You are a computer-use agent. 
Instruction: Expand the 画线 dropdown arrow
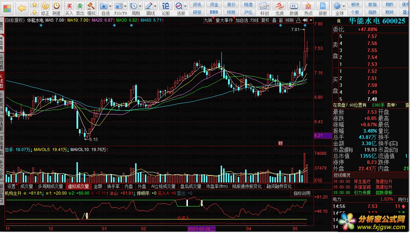tap(155, 6)
